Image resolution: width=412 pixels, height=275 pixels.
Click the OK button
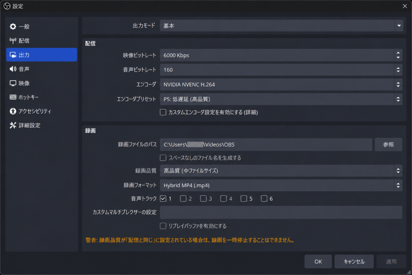click(x=318, y=262)
